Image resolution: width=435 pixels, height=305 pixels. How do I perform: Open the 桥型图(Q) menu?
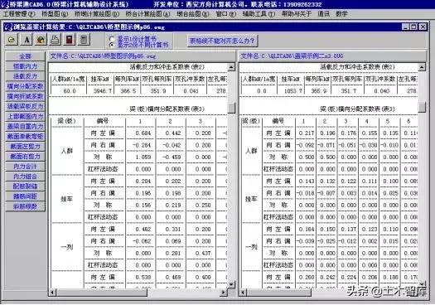tap(55, 14)
